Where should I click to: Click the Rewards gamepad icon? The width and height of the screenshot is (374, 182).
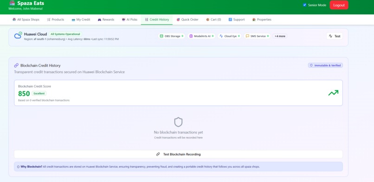click(x=99, y=20)
